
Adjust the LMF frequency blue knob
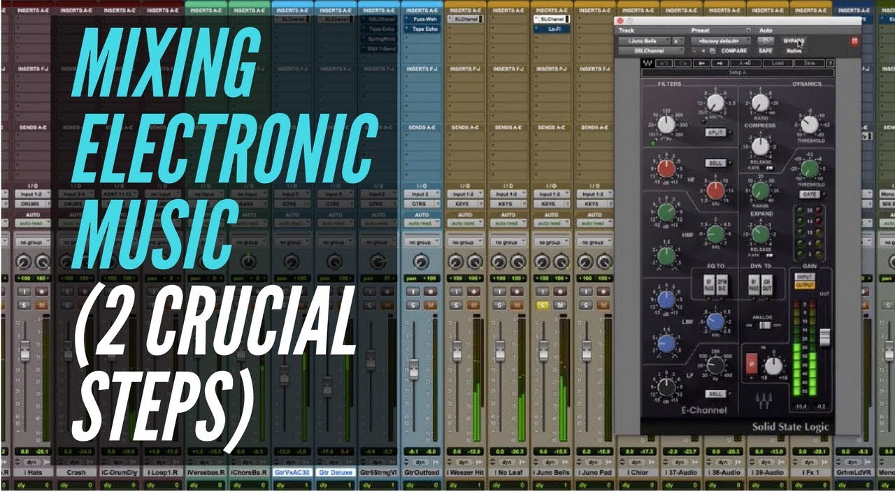(716, 321)
